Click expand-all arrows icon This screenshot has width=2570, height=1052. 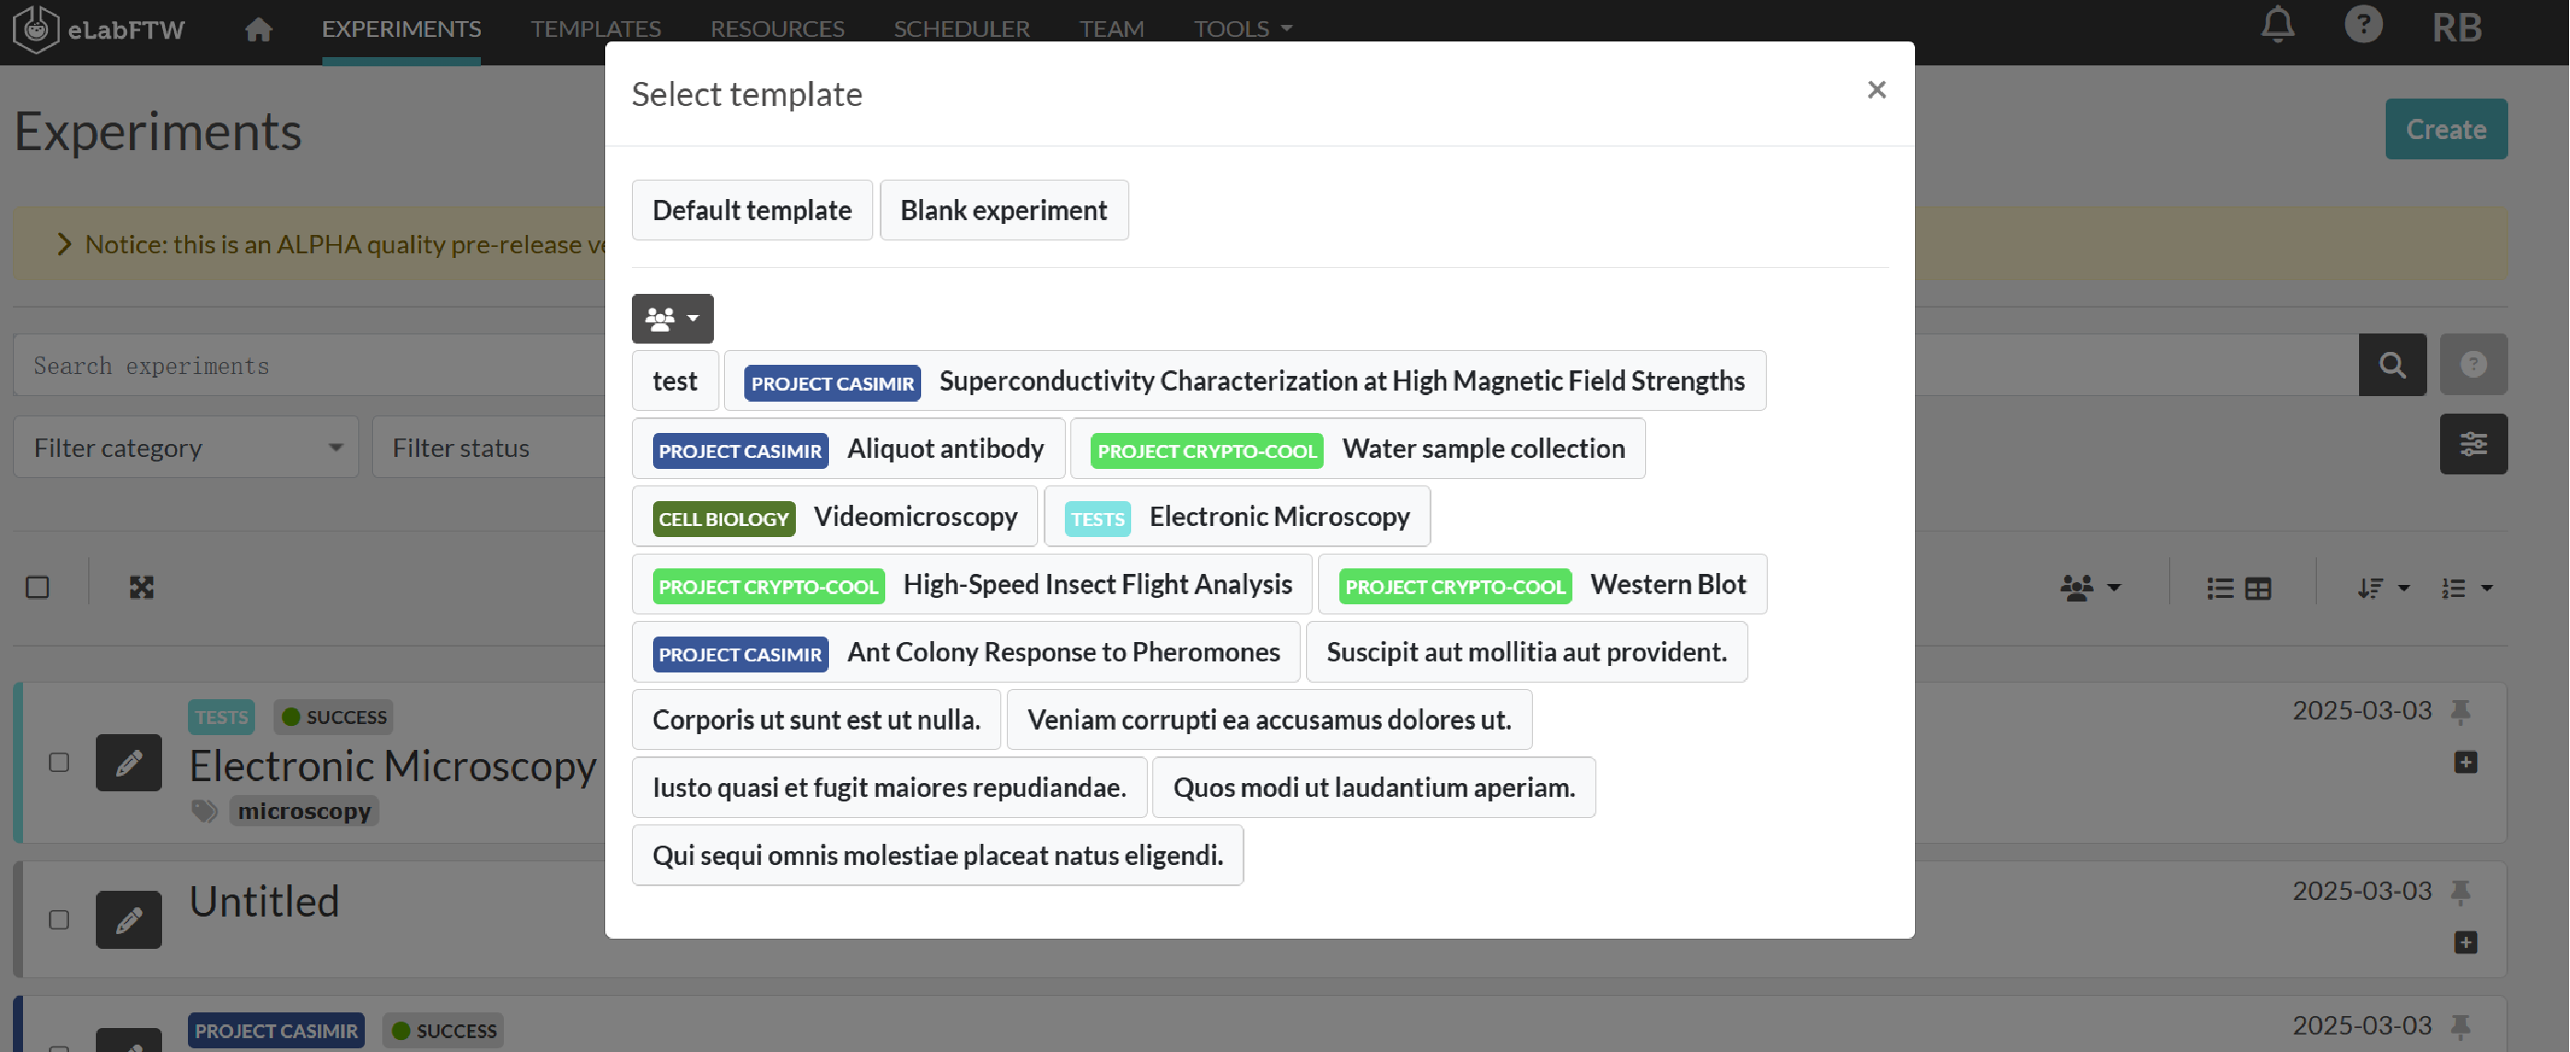point(142,587)
